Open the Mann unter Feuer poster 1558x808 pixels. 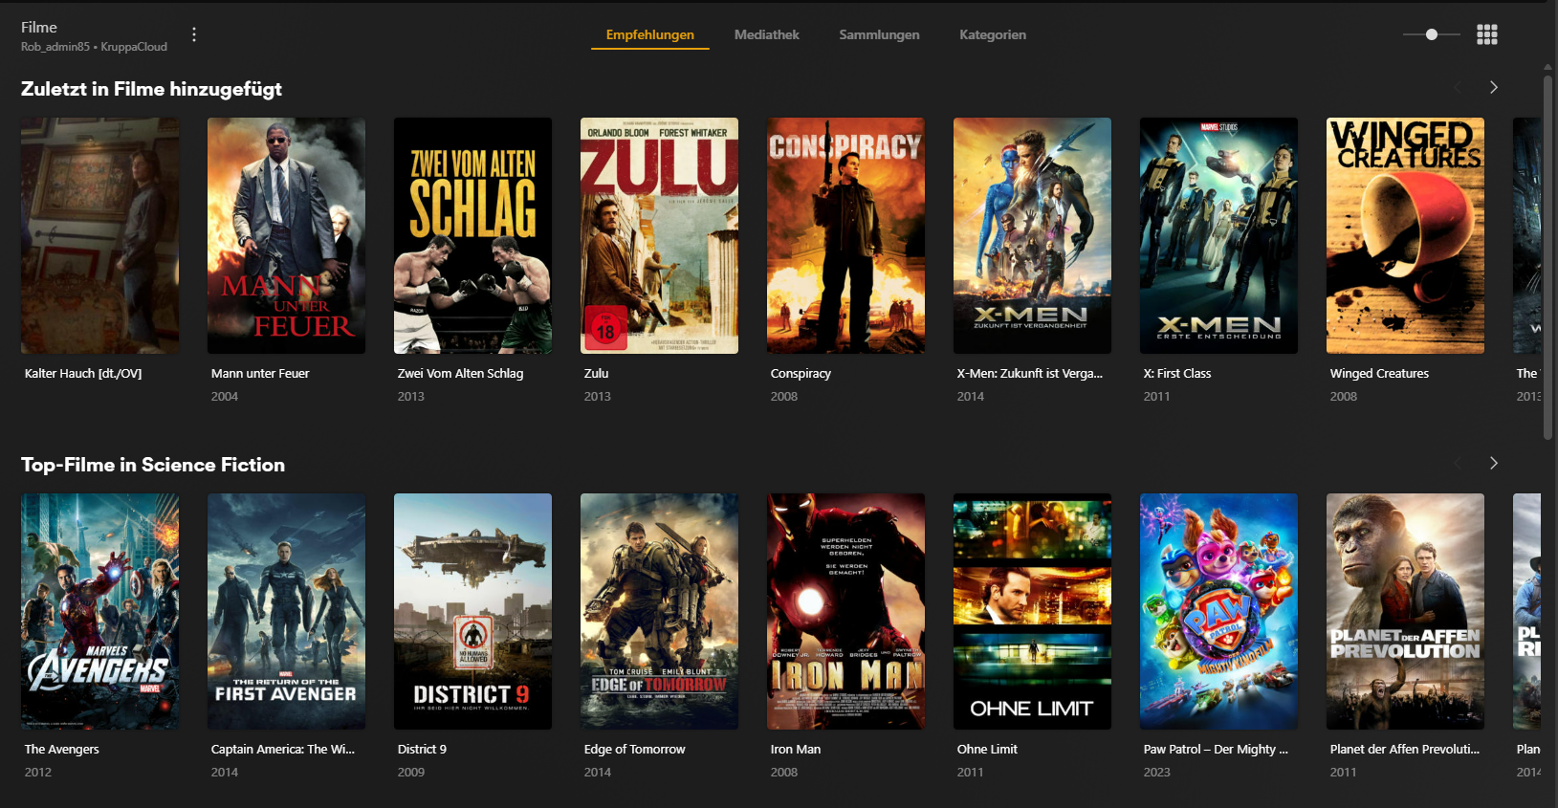click(x=286, y=235)
